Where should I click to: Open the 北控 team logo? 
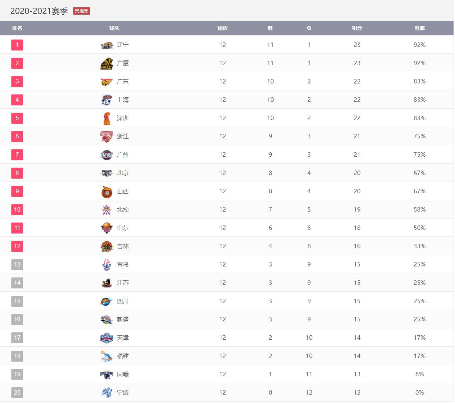[x=107, y=210]
